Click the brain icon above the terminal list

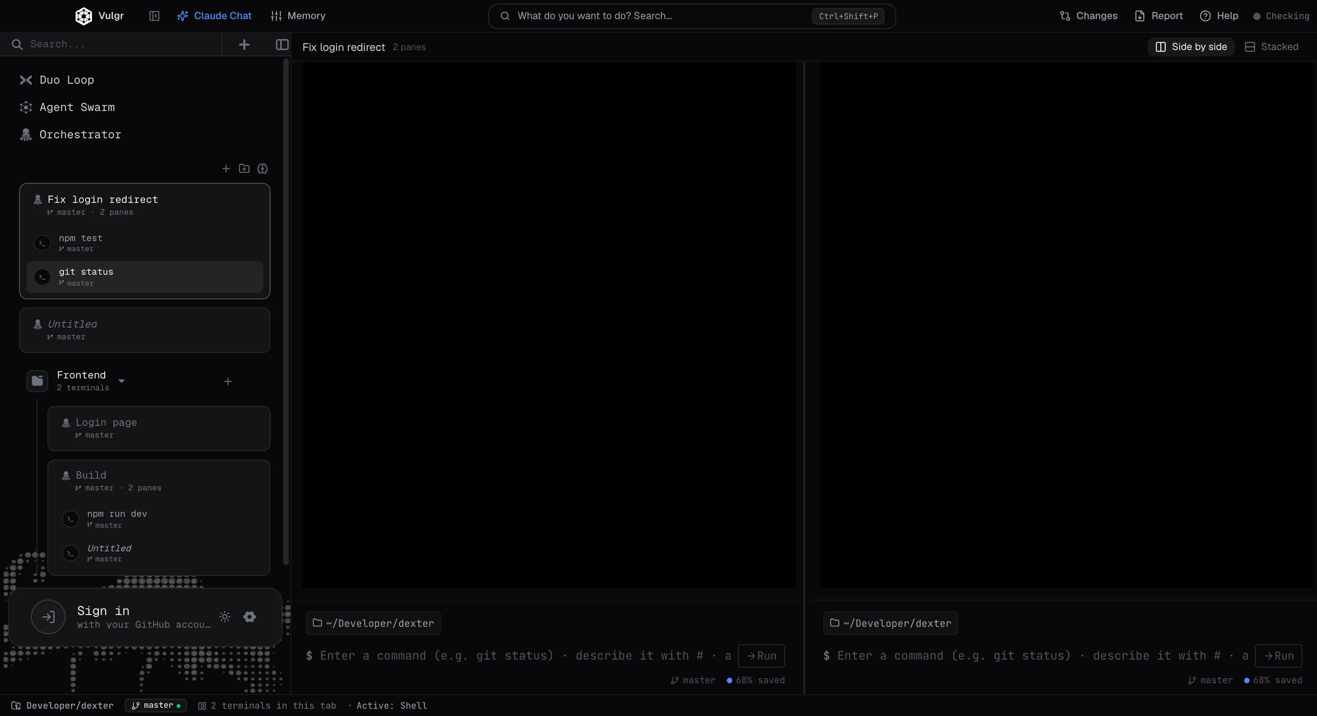263,168
